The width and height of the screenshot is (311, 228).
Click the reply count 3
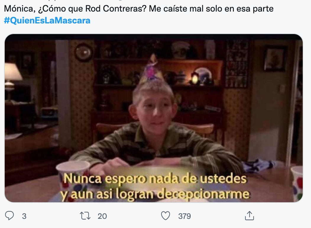pos(24,216)
